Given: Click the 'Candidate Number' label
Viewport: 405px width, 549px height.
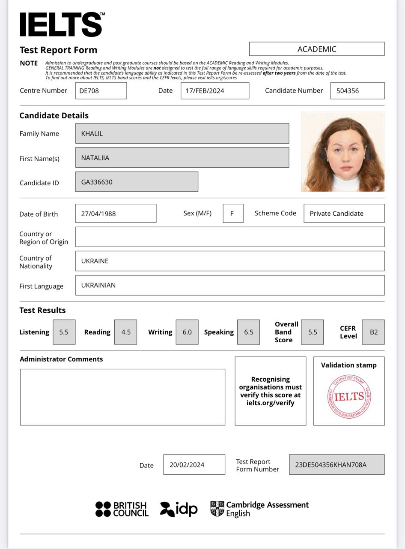Looking at the screenshot, I should tap(294, 90).
